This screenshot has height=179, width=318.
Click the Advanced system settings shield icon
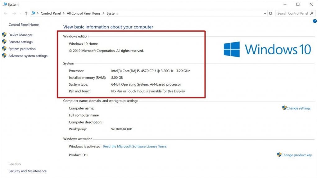4,56
